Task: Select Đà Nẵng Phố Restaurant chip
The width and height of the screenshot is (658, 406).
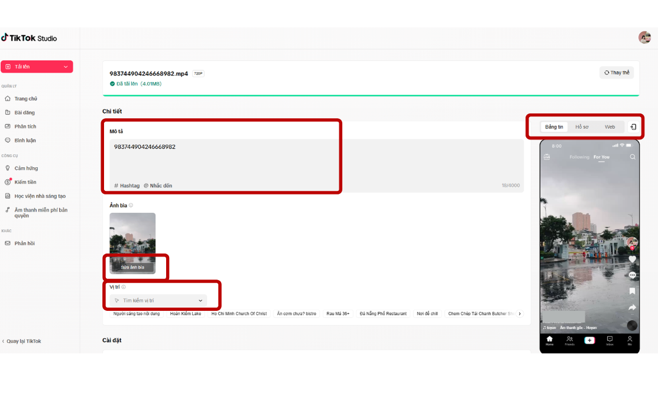Action: tap(383, 314)
